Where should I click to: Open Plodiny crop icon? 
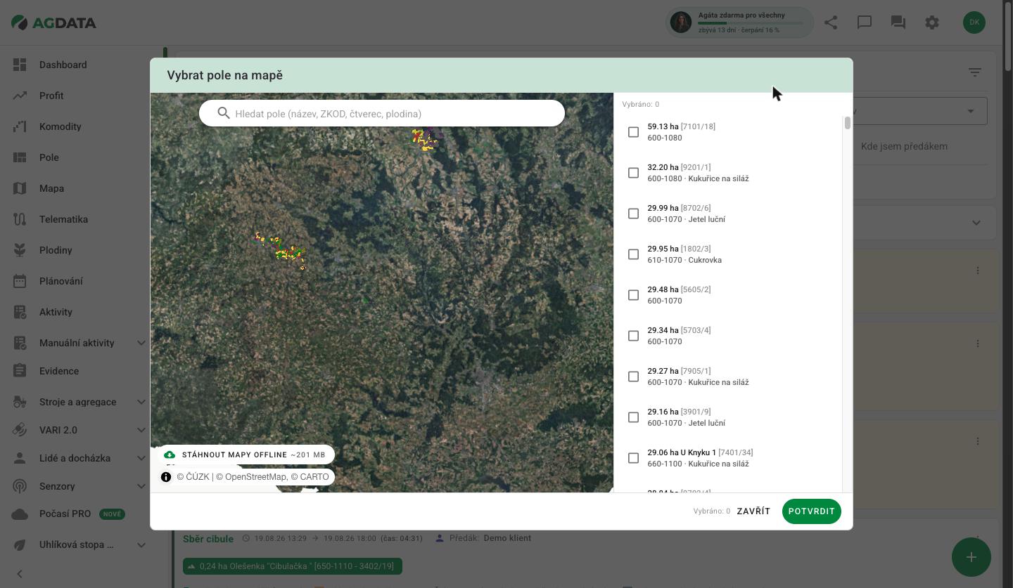20,250
